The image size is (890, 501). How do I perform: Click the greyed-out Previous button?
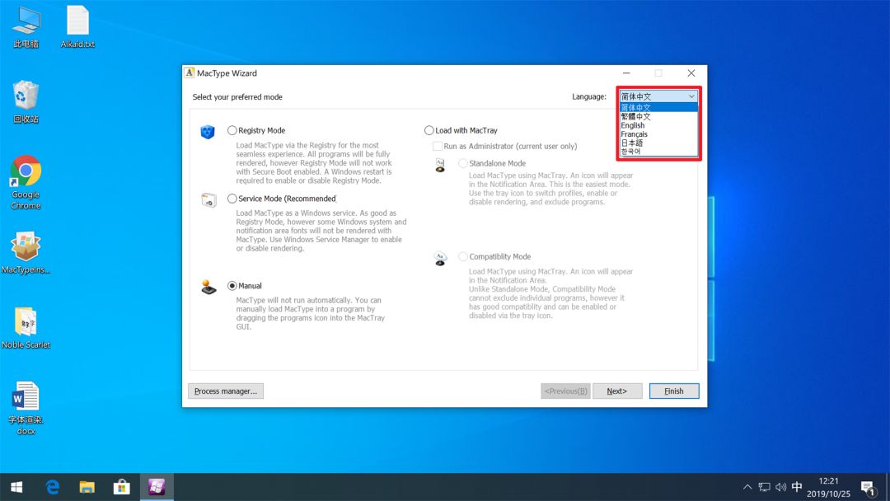pos(565,391)
